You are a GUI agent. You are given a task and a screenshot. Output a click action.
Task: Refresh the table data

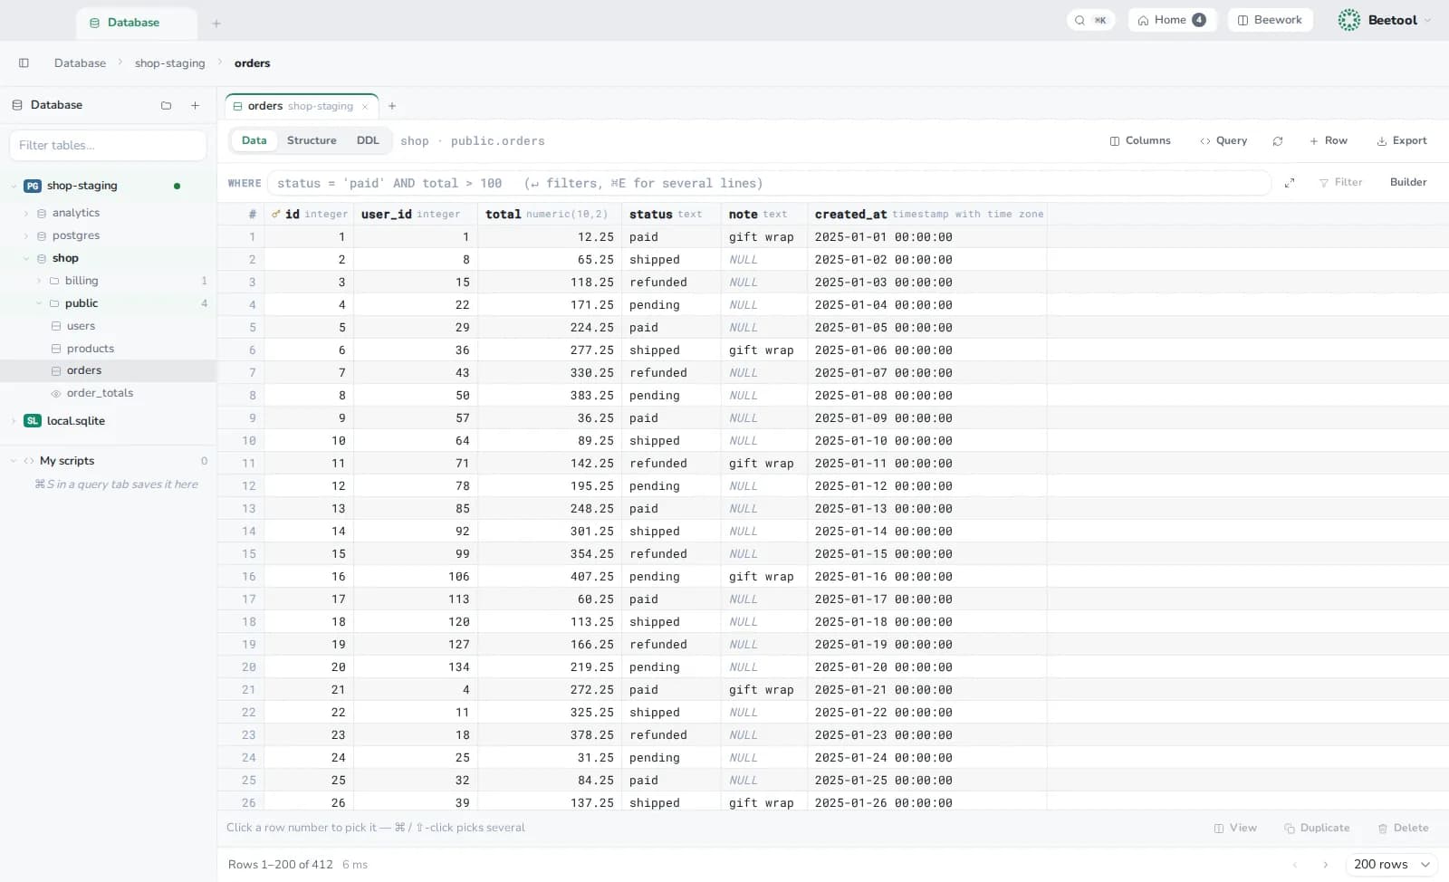(1278, 141)
